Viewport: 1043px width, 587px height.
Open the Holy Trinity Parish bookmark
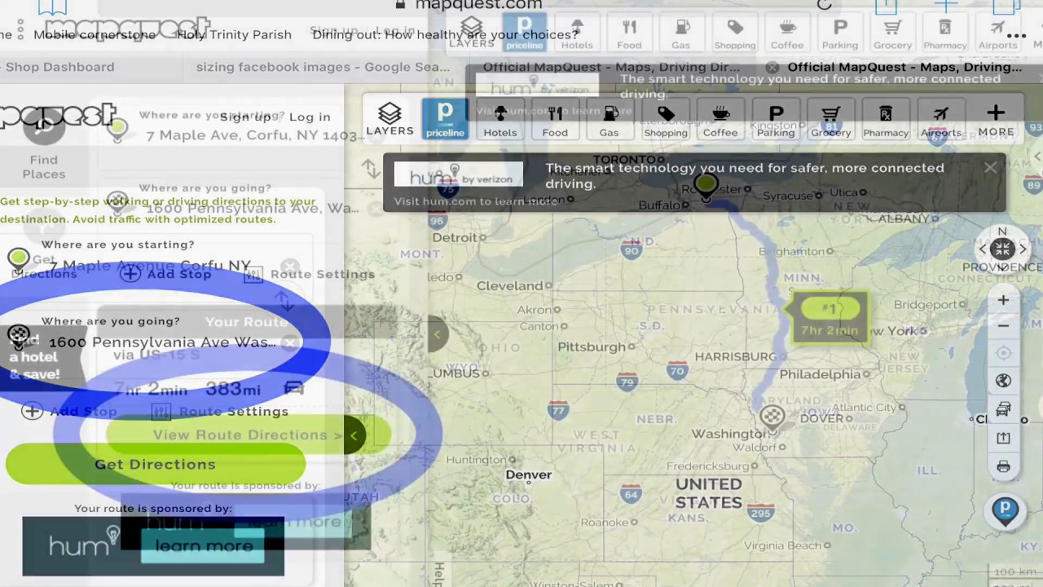point(234,34)
